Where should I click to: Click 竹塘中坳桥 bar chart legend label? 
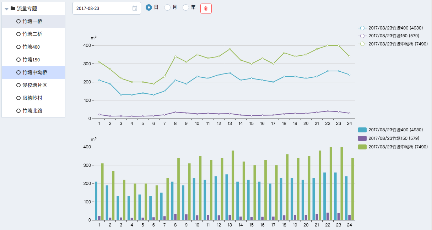[x=398, y=147]
